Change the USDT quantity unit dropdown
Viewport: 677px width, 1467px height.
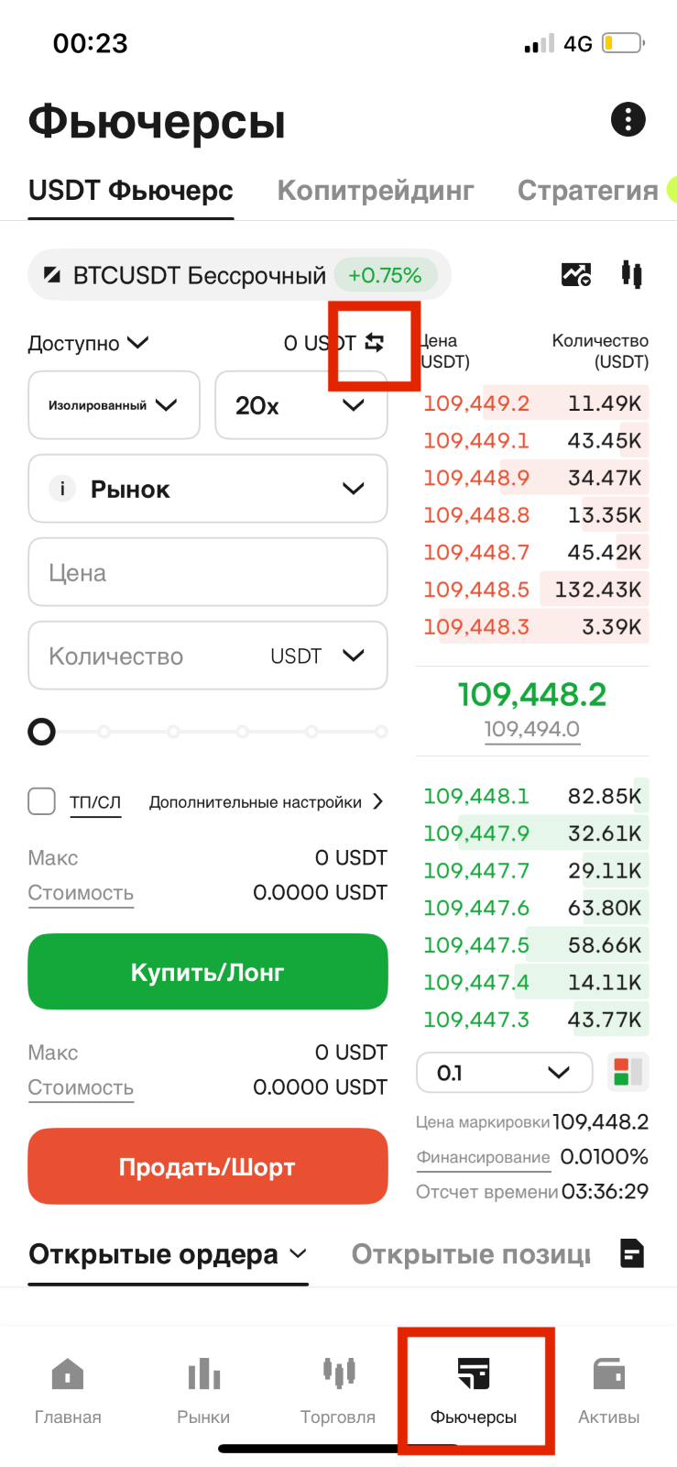click(317, 656)
